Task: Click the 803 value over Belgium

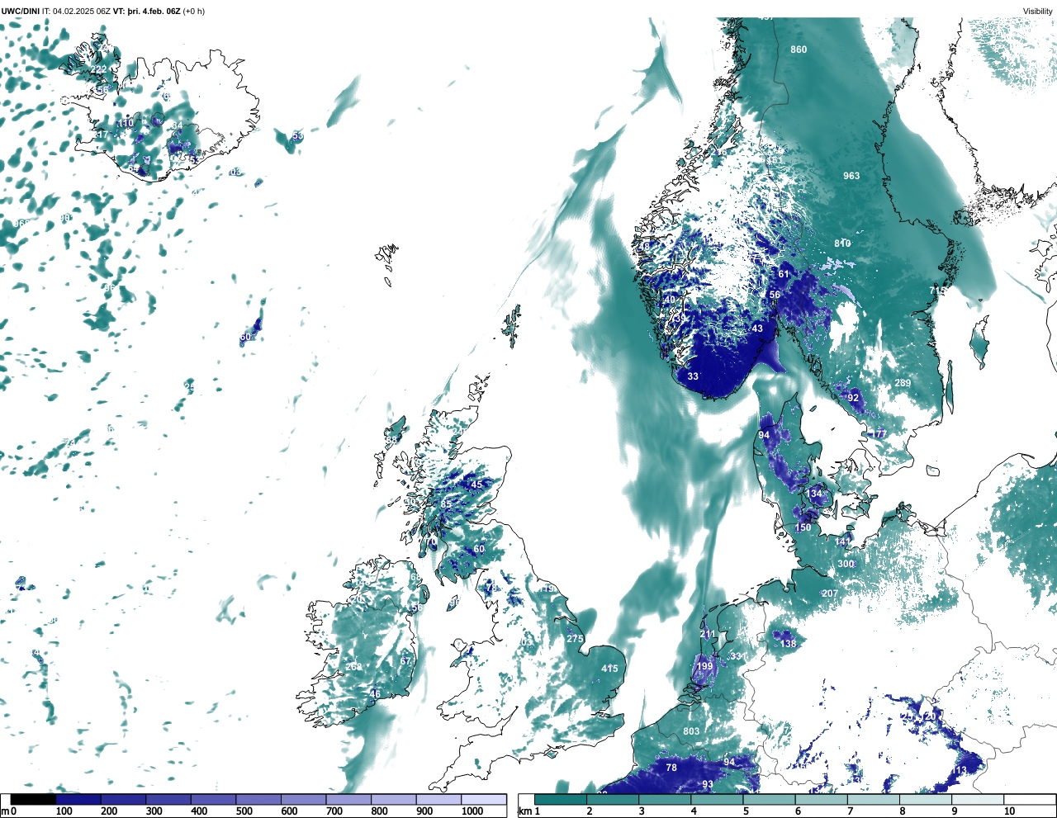Action: coord(691,731)
